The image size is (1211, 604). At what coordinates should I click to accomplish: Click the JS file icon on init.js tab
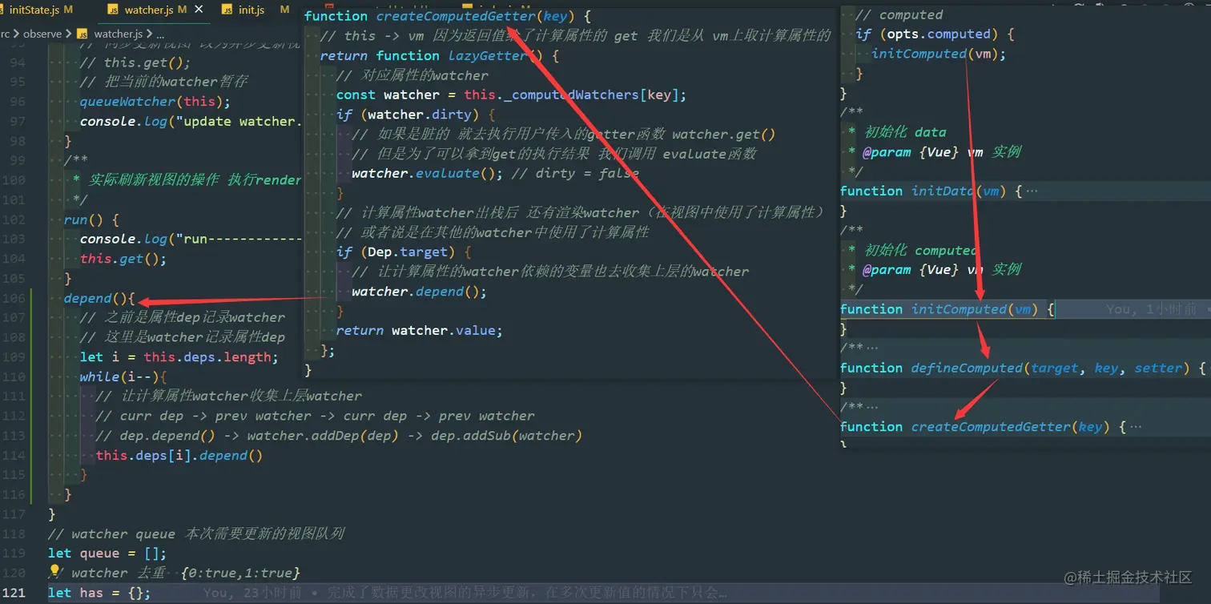point(227,10)
